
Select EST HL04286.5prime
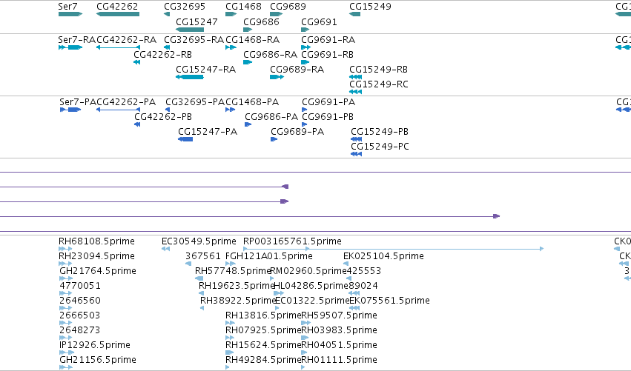pos(311,286)
